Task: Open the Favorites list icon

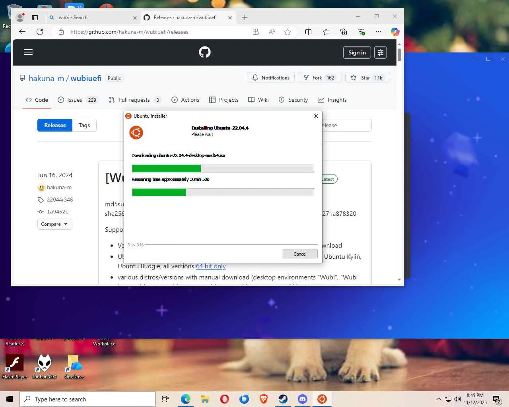Action: [x=326, y=32]
